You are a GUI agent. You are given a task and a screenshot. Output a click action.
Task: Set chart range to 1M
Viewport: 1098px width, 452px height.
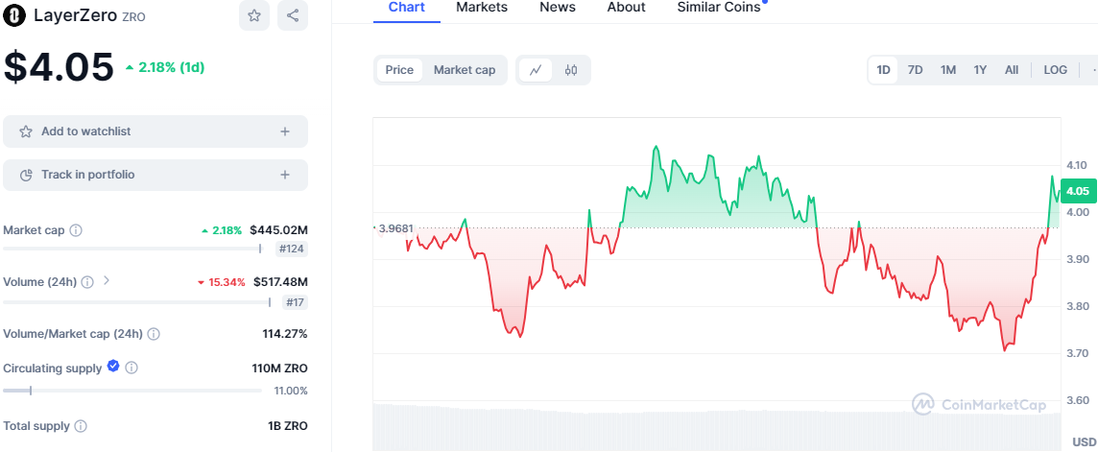click(x=948, y=70)
